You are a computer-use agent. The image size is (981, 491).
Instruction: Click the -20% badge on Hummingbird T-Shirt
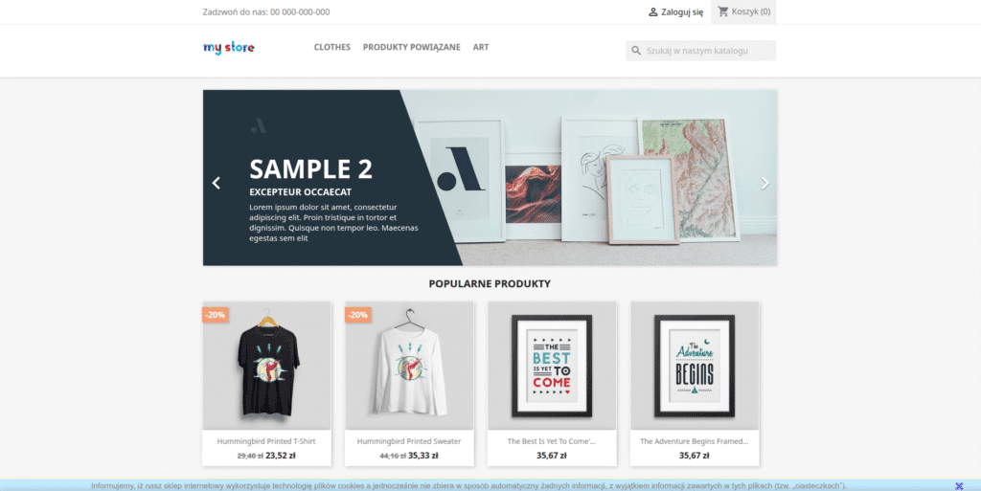pyautogui.click(x=216, y=315)
